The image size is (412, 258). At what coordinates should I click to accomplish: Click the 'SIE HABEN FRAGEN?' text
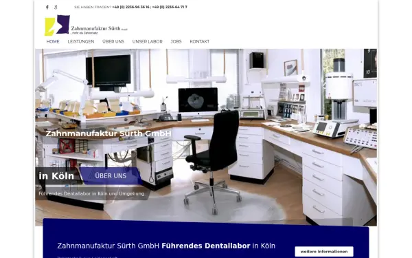pyautogui.click(x=93, y=7)
